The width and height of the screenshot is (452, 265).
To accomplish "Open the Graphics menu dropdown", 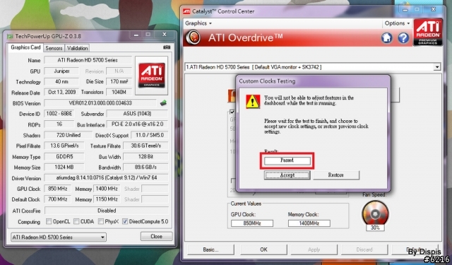I will (198, 23).
